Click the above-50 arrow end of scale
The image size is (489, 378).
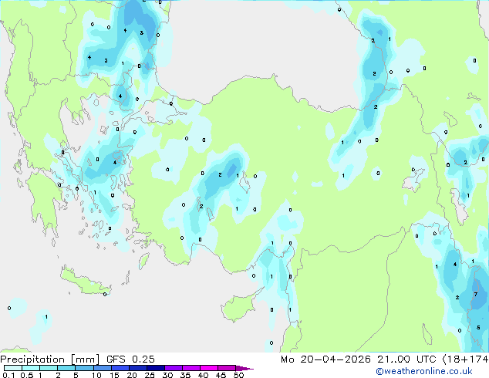(x=244, y=368)
